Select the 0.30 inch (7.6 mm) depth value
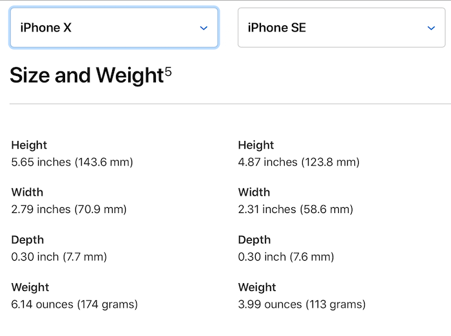 286,257
